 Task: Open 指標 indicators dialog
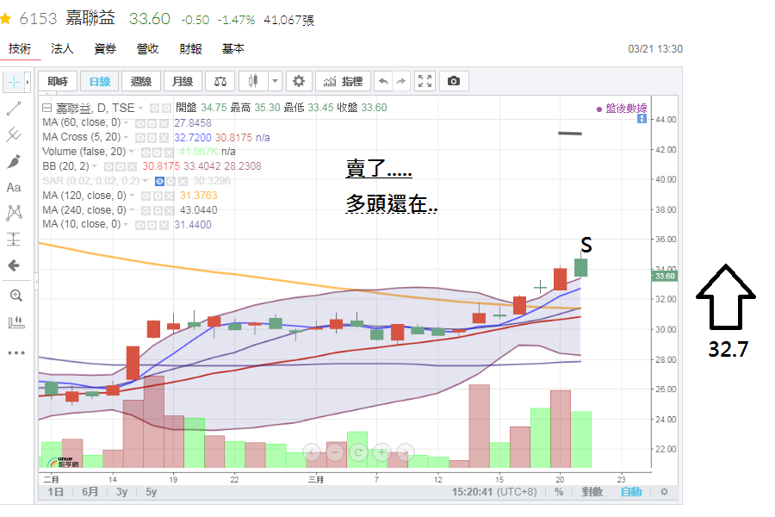click(x=343, y=82)
